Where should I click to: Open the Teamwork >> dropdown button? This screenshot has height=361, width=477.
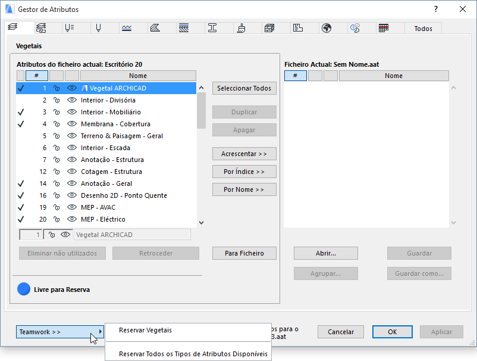pyautogui.click(x=60, y=332)
